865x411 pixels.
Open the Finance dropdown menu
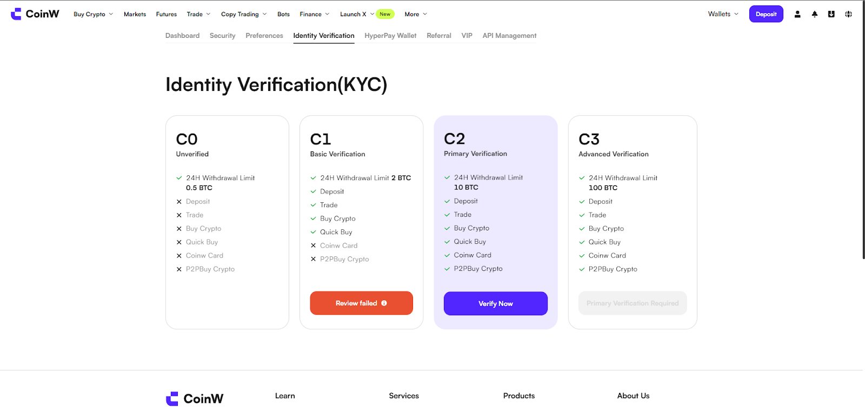[x=315, y=14]
